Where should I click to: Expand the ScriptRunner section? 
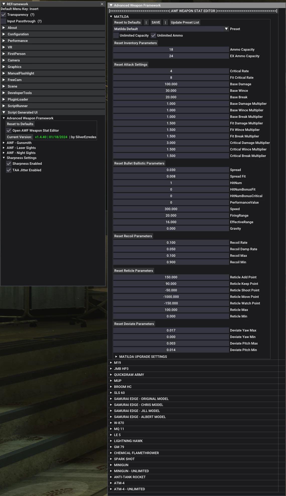pos(53,106)
